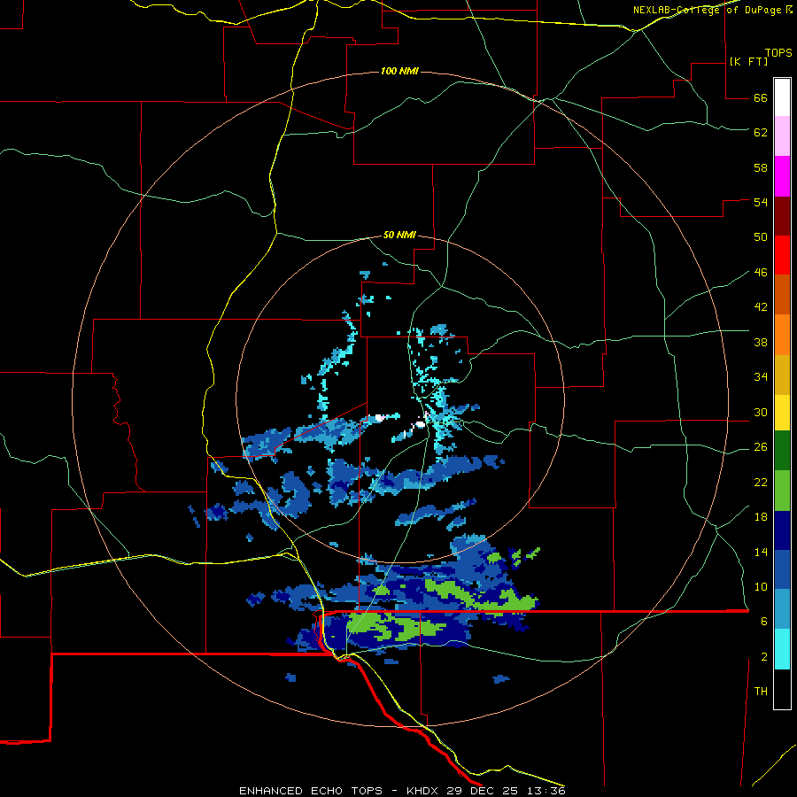Click the legend value 46

point(761,273)
